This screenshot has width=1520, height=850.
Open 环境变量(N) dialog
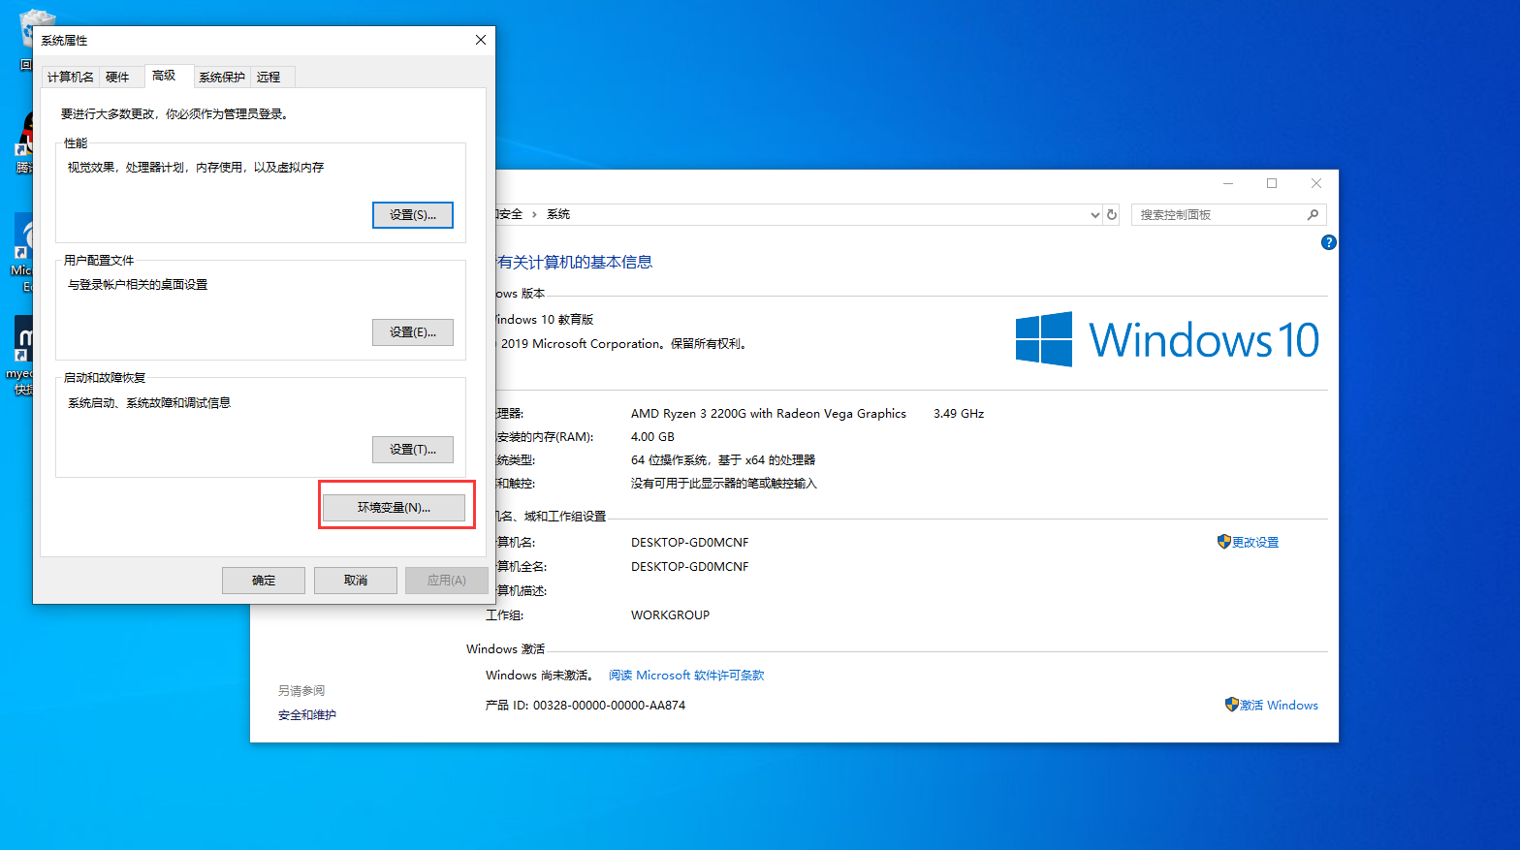click(x=394, y=508)
